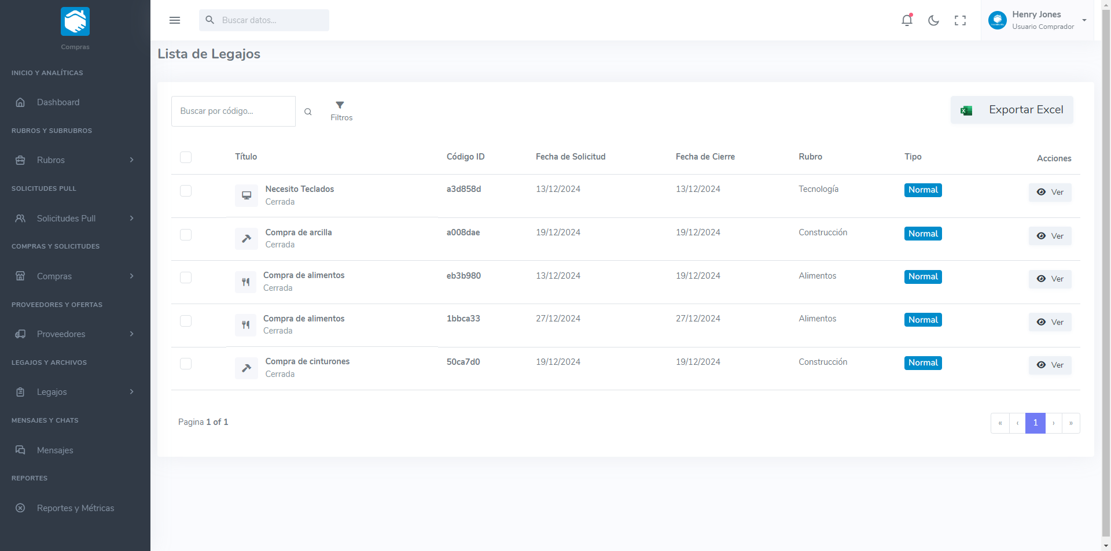Image resolution: width=1111 pixels, height=551 pixels.
Task: Focus the Buscar por código input
Action: pos(233,111)
